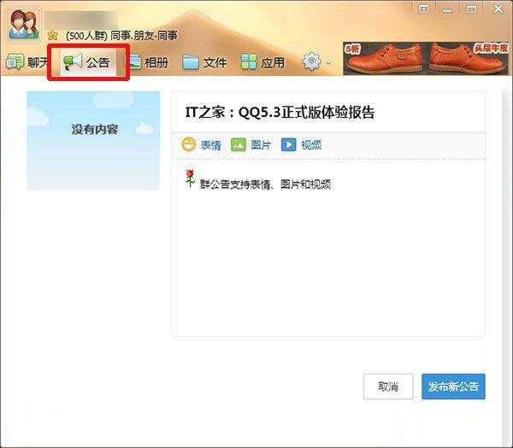Close the group window
Image resolution: width=513 pixels, height=448 pixels.
coord(498,9)
